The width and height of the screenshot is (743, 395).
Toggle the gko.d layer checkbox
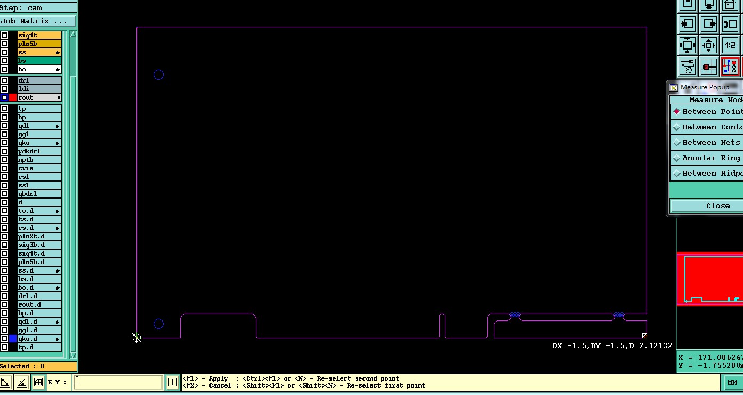4,339
